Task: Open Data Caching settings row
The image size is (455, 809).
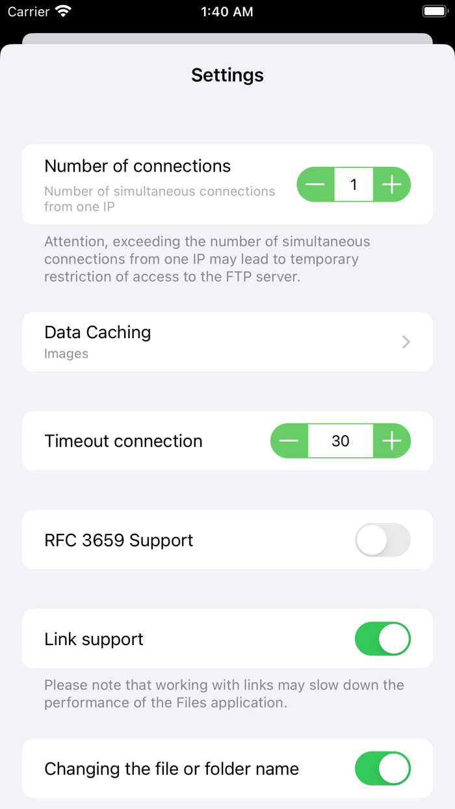Action: (227, 342)
